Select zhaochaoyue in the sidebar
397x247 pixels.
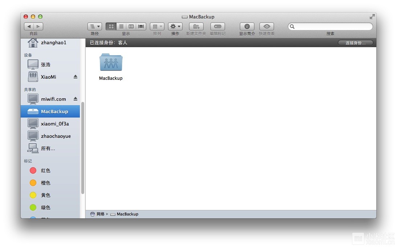[56, 136]
